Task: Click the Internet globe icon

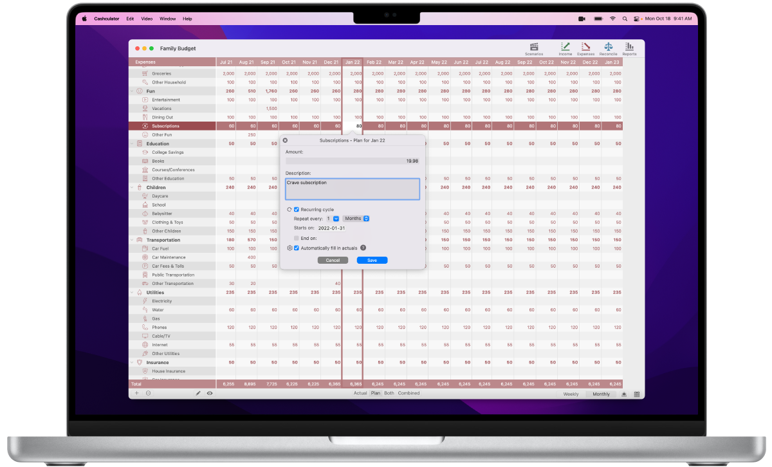Action: point(145,345)
